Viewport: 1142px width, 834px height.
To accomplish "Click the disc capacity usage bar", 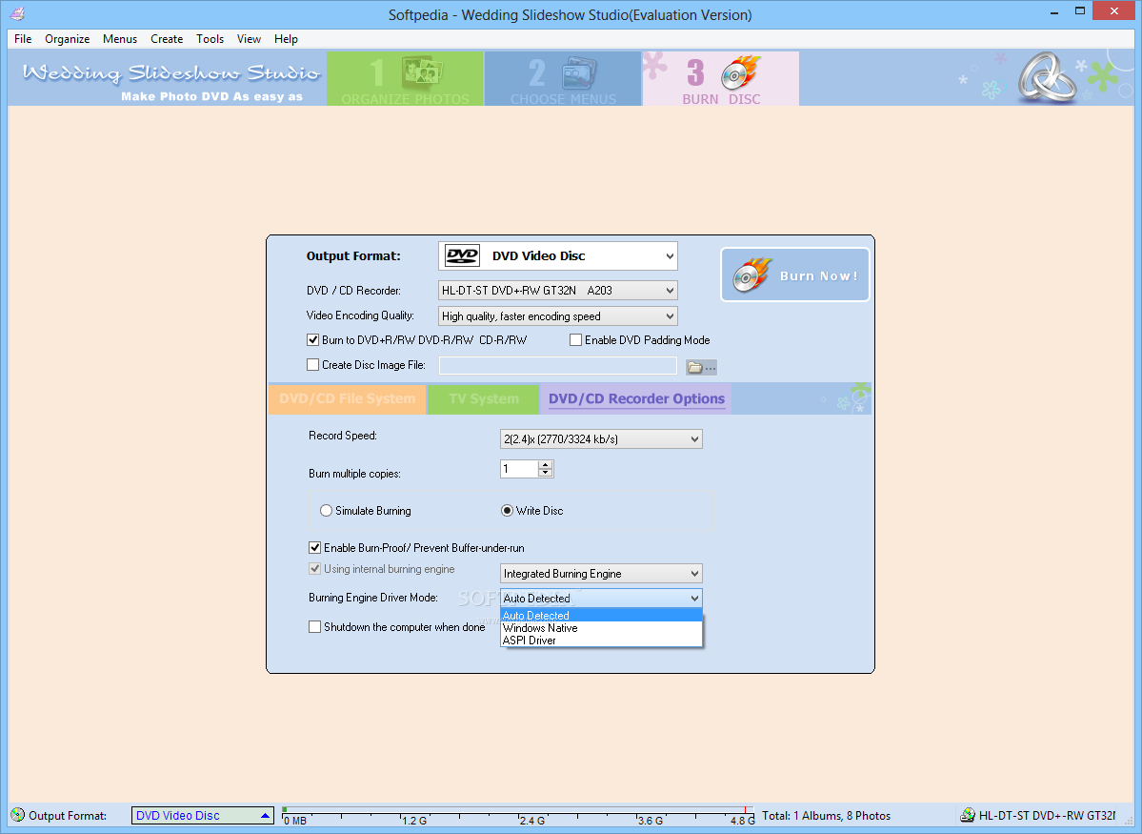I will point(518,815).
